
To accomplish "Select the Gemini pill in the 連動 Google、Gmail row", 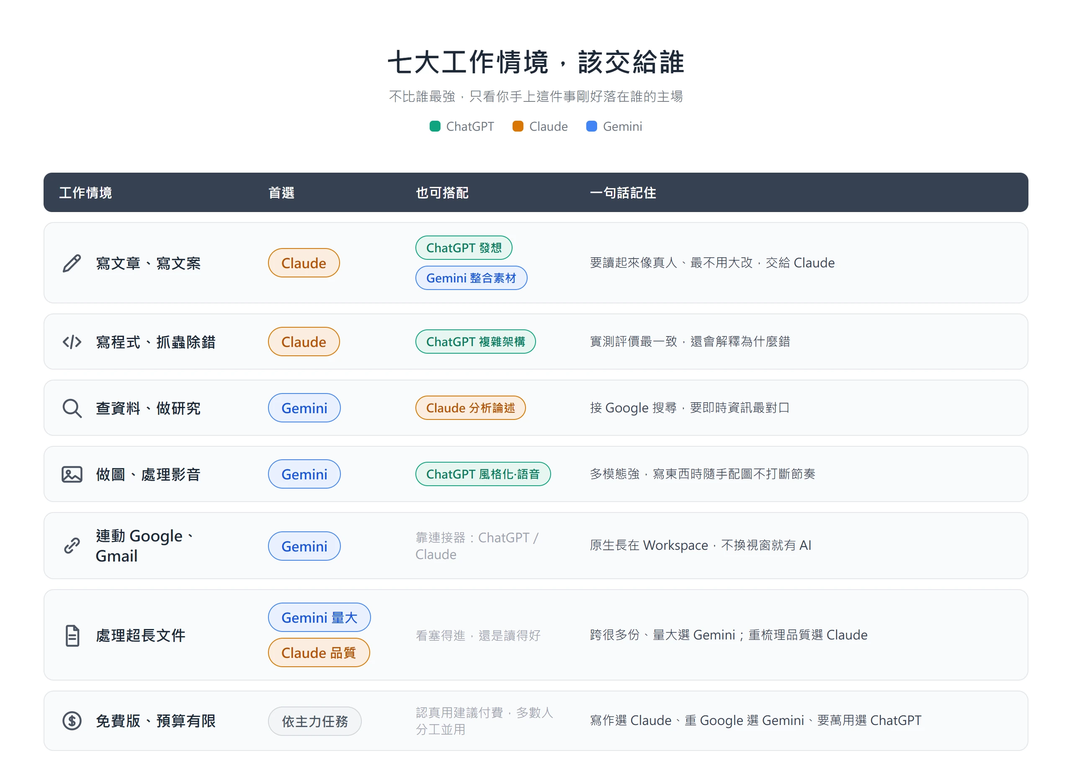I will (304, 546).
